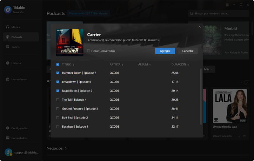Click the Historial clock icon
Viewport: 254px width, 161px height.
pyautogui.click(x=8, y=63)
